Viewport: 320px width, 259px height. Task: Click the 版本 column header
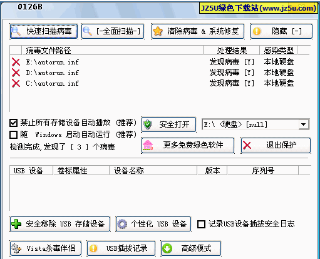(212, 171)
